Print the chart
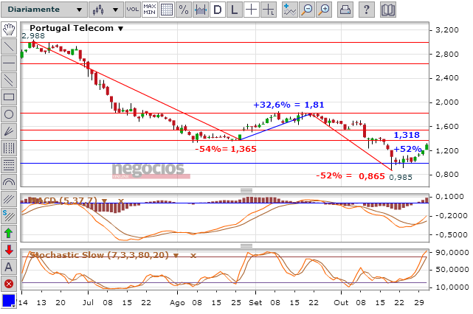Screen dimensions: 473x314 click(x=345, y=10)
